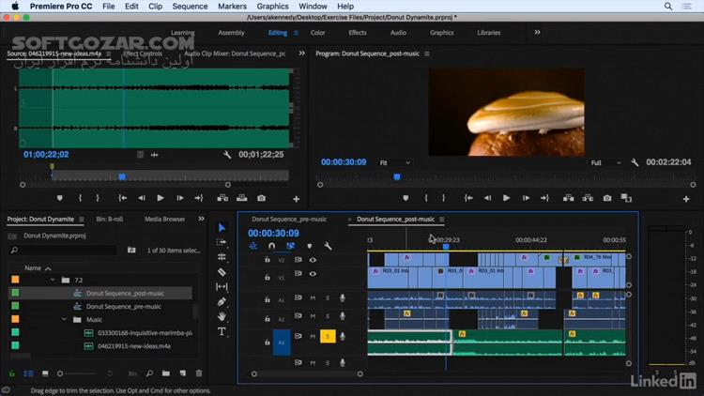Play the Source monitor clip
Viewport: 704px width, 396px height.
pos(161,198)
